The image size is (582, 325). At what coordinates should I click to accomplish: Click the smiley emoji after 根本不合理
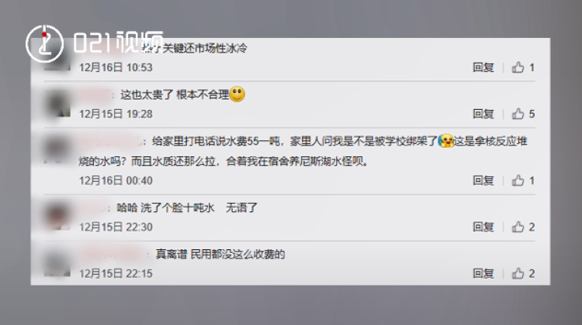click(x=237, y=94)
